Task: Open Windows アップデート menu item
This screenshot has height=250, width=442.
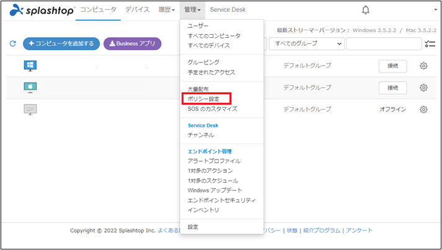Action: coord(214,191)
